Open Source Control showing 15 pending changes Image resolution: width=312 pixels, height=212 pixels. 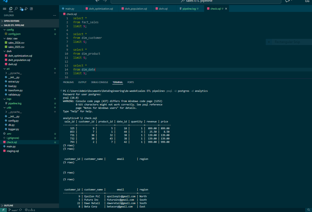point(21,9)
